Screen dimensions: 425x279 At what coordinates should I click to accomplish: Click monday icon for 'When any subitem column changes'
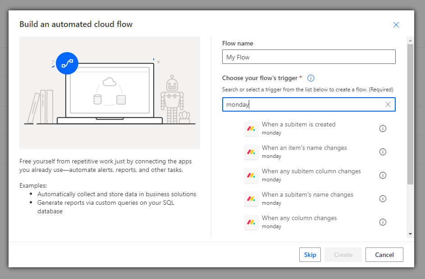(251, 175)
